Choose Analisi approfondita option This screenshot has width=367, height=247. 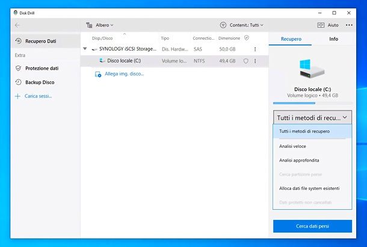(x=312, y=160)
